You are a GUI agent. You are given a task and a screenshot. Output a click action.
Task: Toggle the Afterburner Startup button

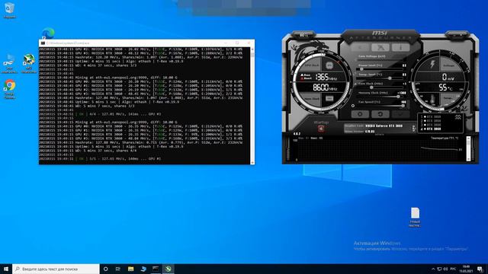(321, 129)
